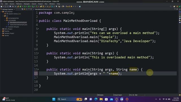Click the Pin Editor toolbar icon
The width and height of the screenshot is (181, 102).
point(80,7)
